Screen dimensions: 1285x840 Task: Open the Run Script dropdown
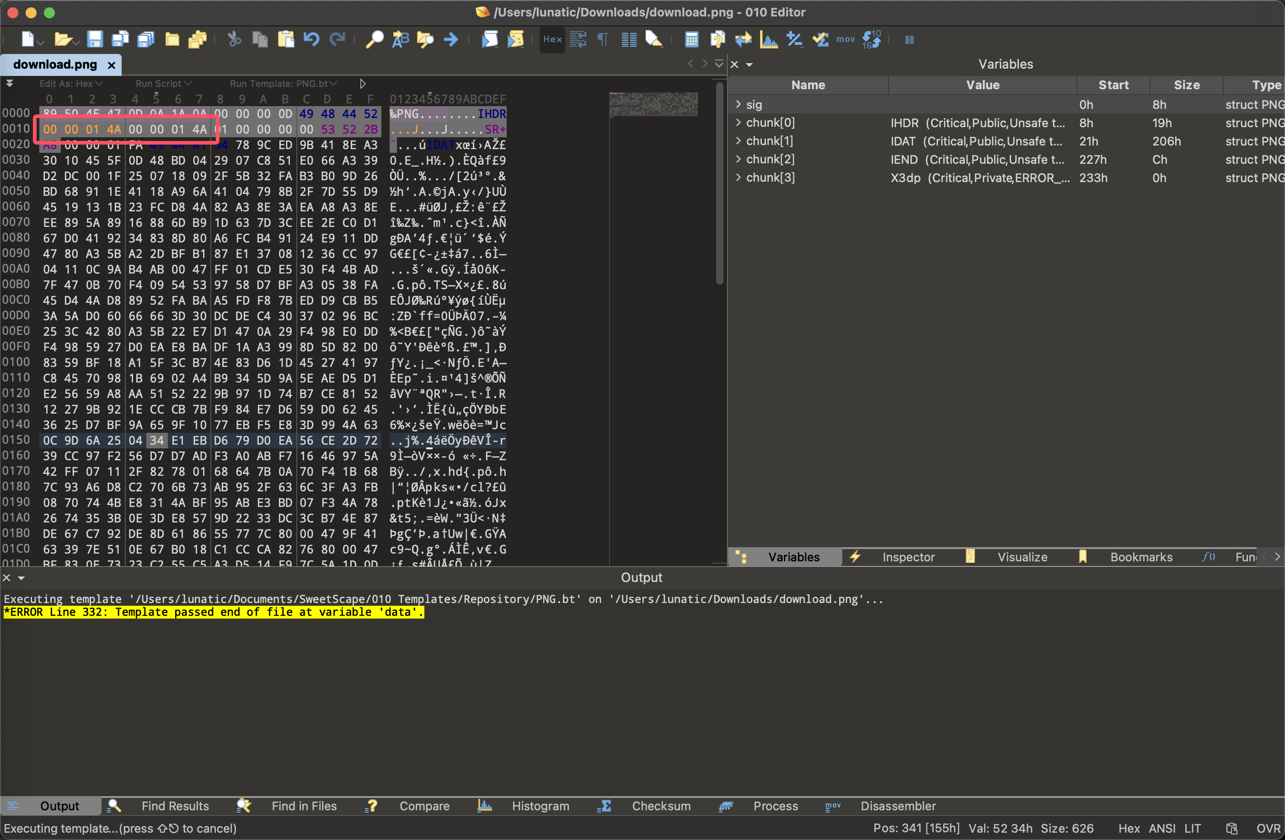164,84
